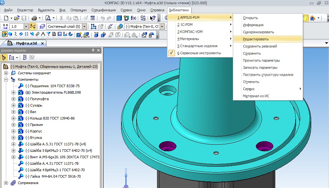
Task: Toggle the highlighted snap button beside scale field
Action: click(x=32, y=26)
